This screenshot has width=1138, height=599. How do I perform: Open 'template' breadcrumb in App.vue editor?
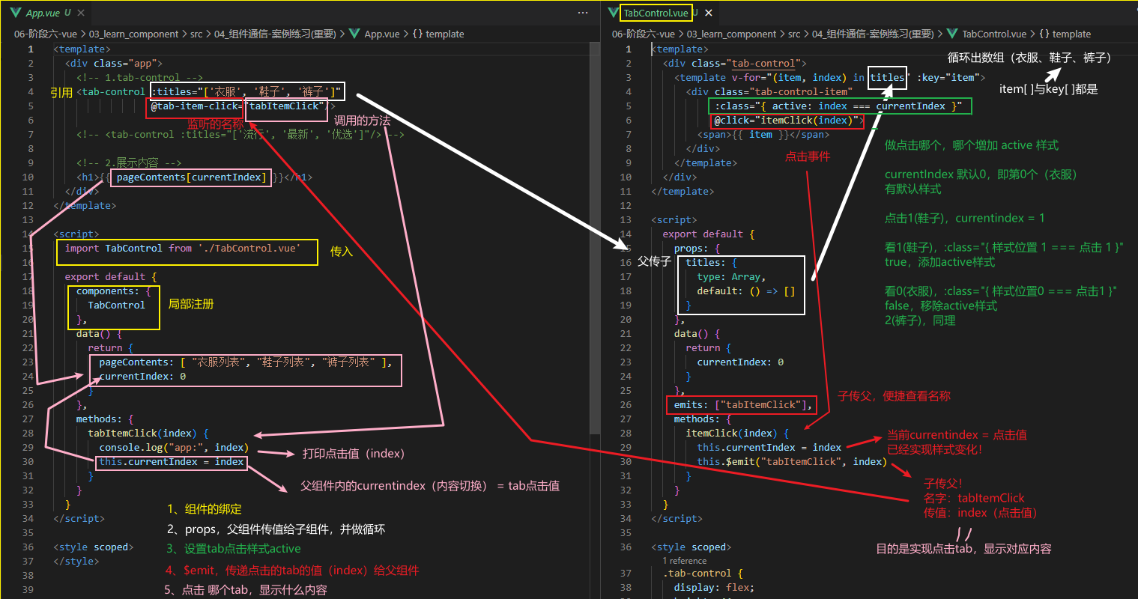click(x=444, y=34)
